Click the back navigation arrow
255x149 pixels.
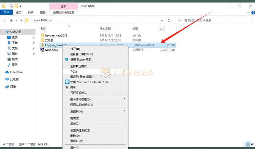[4, 20]
